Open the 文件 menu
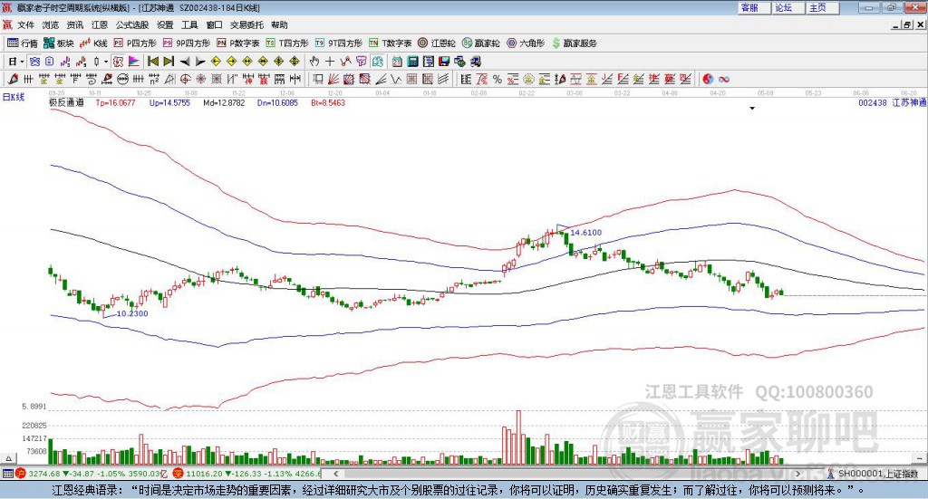The height and width of the screenshot is (499, 928). click(26, 24)
